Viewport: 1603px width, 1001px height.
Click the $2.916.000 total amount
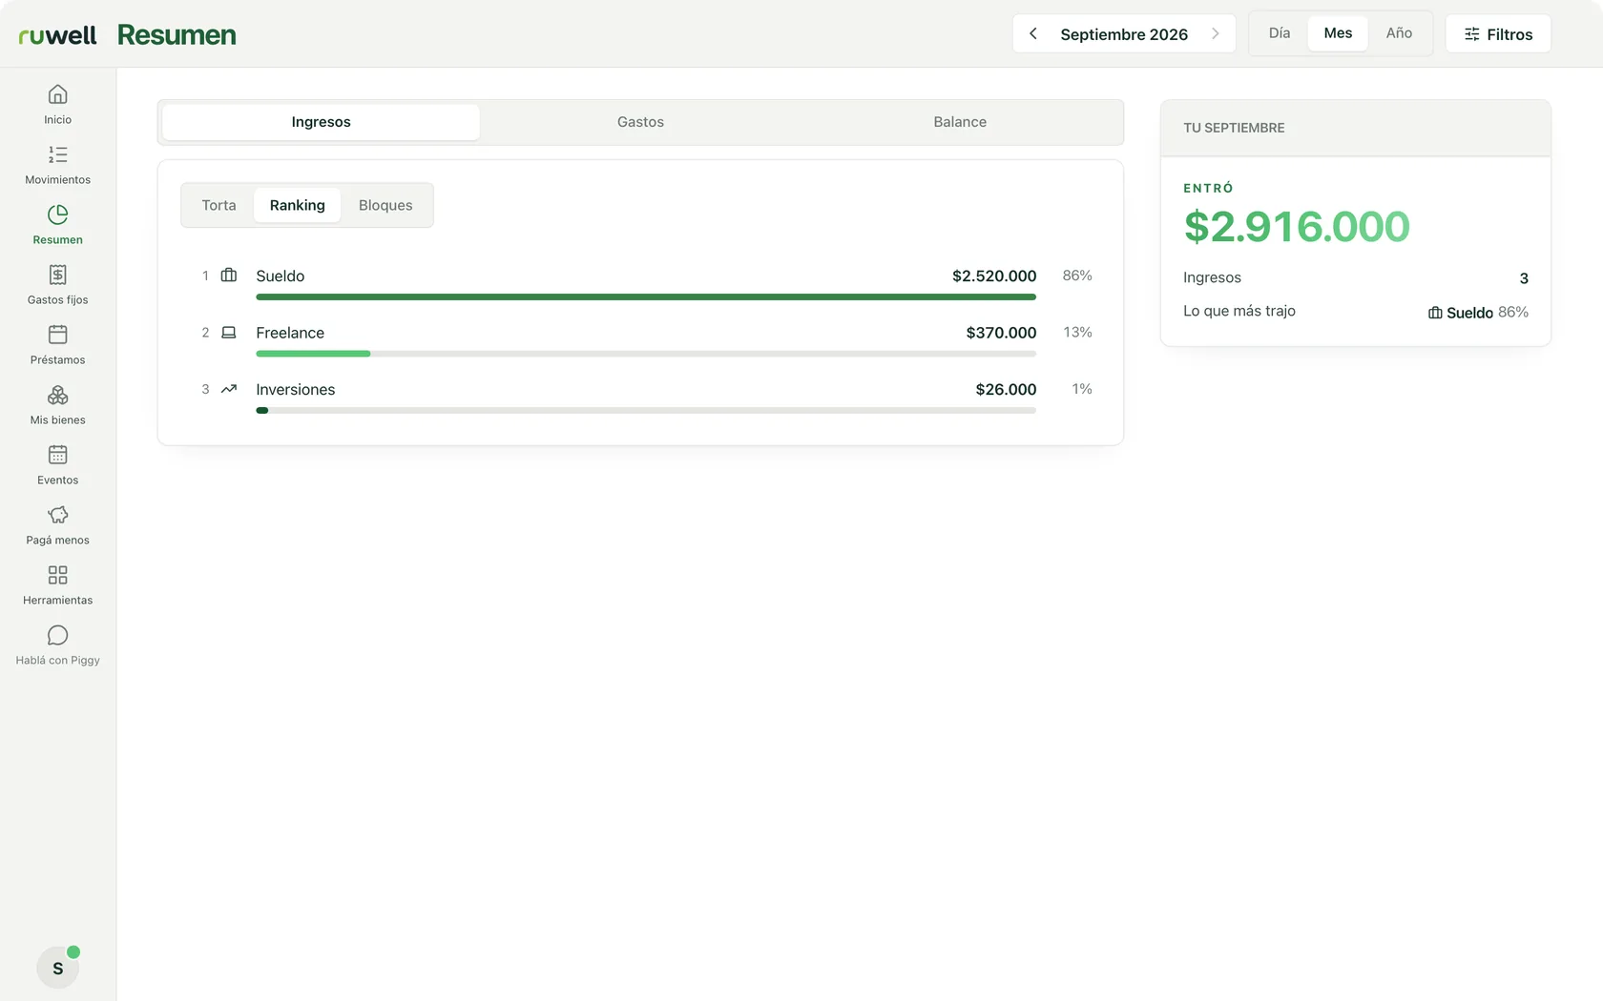1297,227
